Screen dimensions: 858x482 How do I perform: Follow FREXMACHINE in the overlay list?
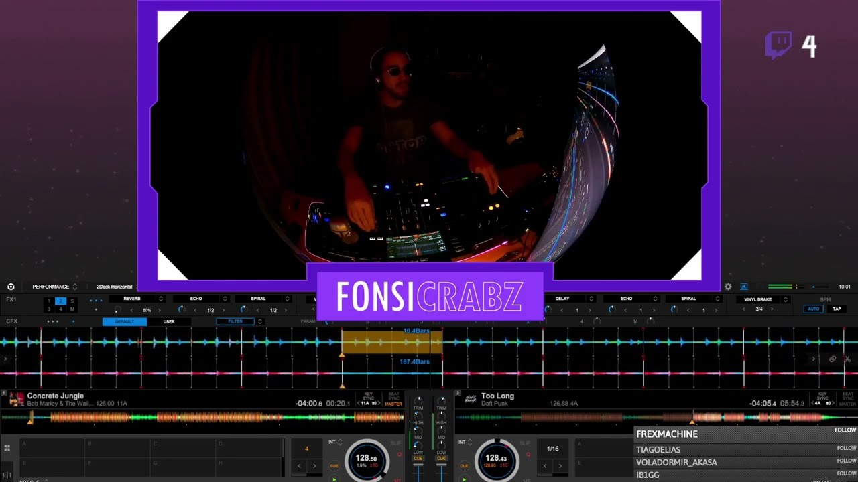[x=846, y=430]
